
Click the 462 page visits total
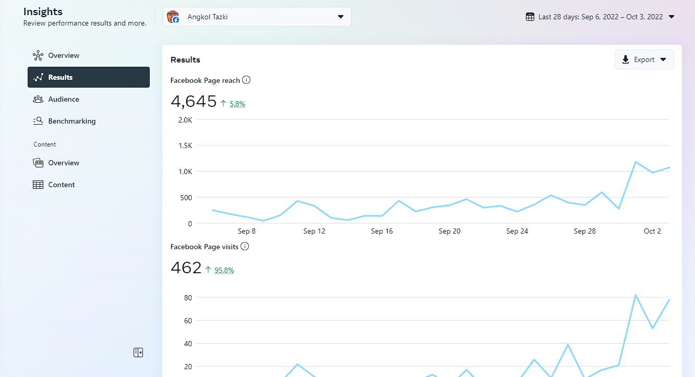186,267
